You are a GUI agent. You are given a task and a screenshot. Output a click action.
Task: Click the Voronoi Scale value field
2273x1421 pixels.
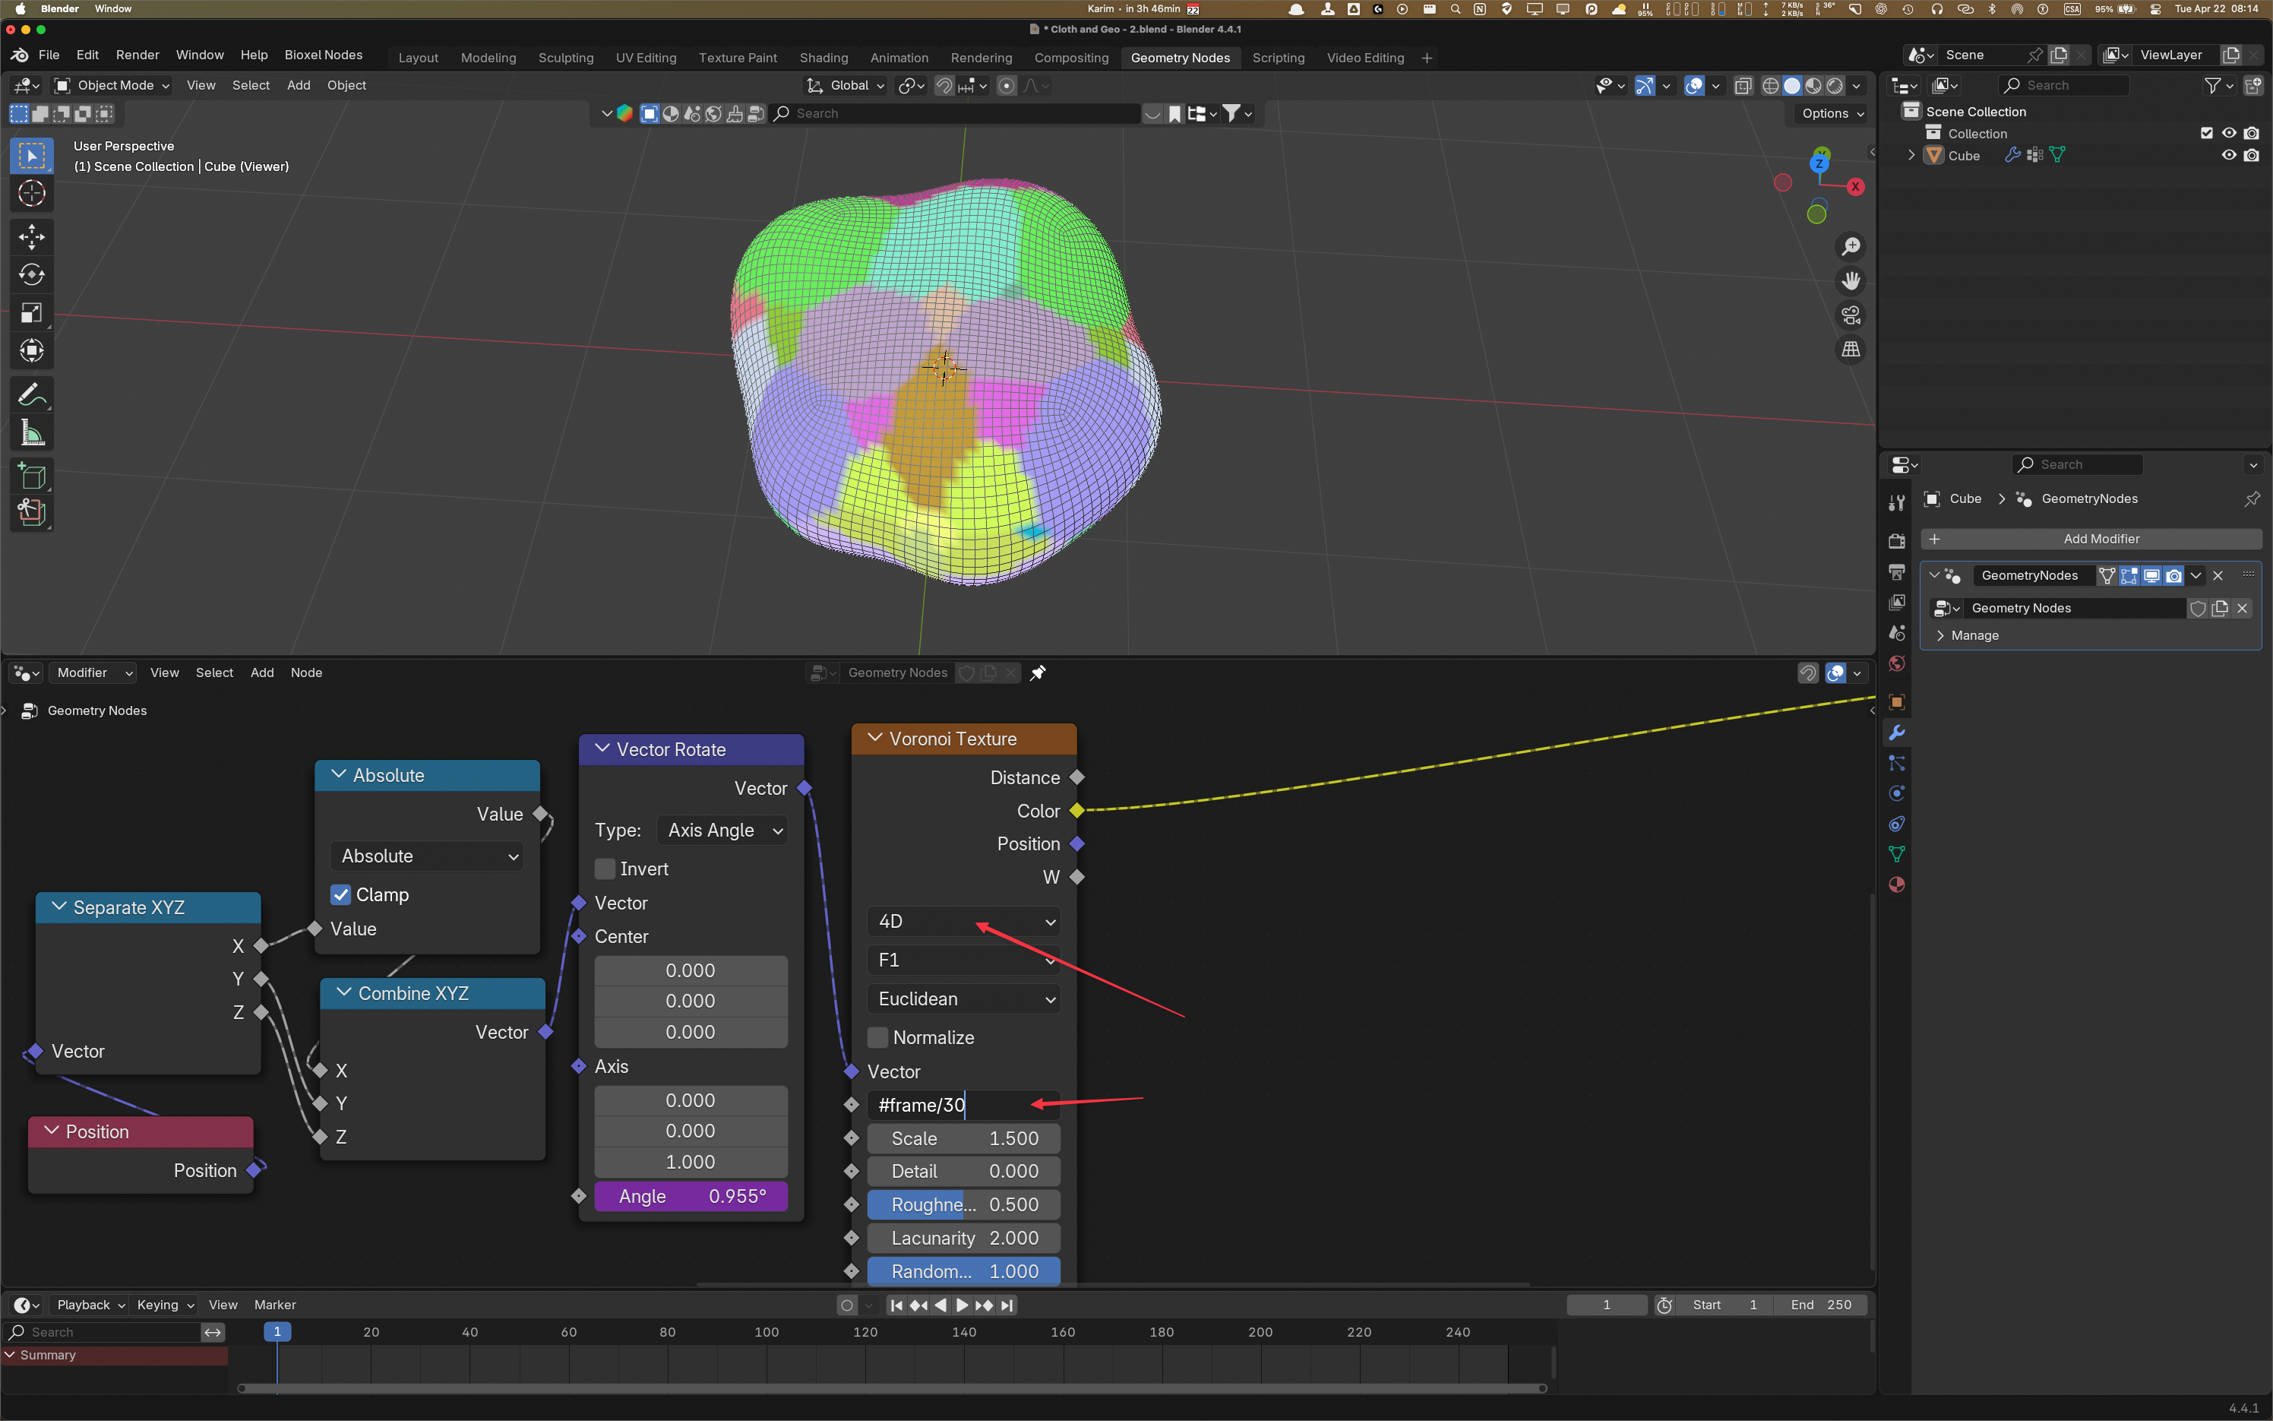tap(964, 1139)
